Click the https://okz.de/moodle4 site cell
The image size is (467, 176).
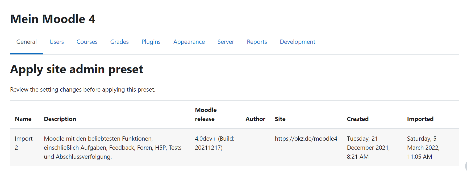[306, 139]
